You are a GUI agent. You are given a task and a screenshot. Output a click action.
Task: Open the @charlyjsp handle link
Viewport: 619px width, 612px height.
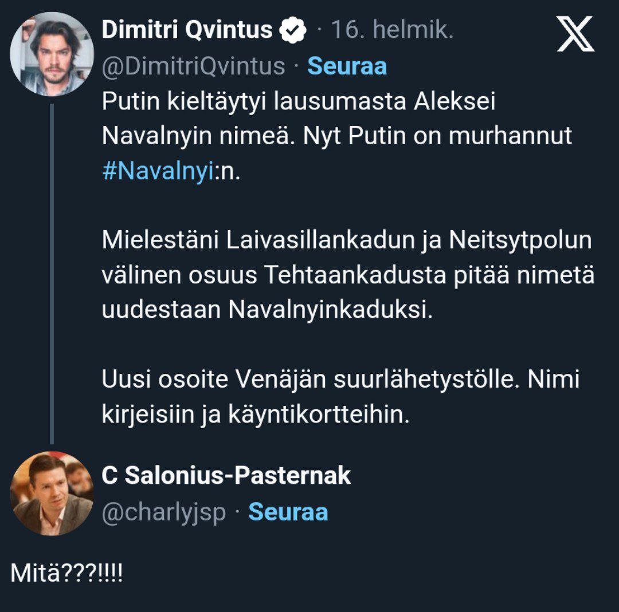164,512
